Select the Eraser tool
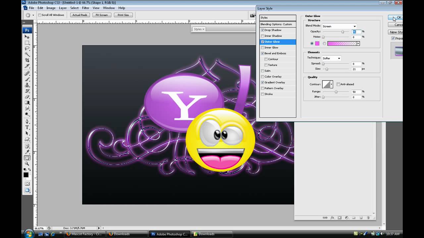Screen dimensions: 424x238 [27, 97]
